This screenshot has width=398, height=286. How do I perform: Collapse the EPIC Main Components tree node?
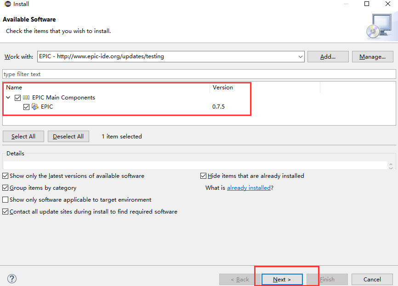tap(8, 98)
